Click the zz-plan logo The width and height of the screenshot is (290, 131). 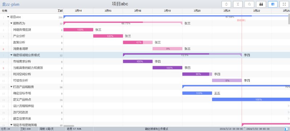(11, 4)
